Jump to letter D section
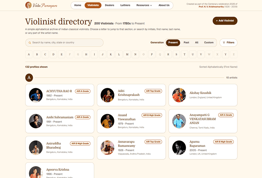The image size is (262, 178). coord(53,54)
